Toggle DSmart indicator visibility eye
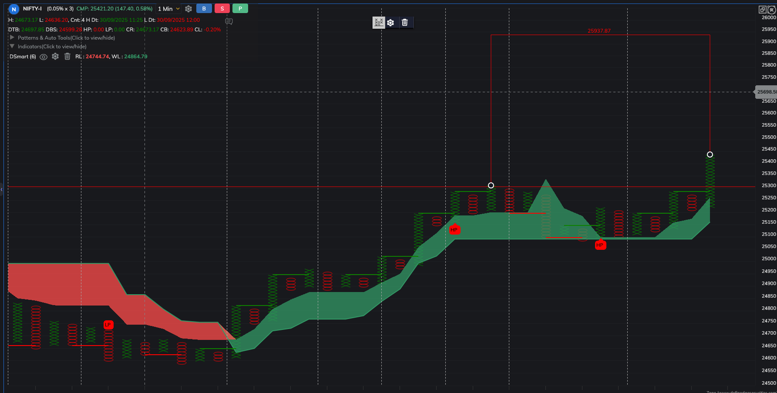The image size is (777, 393). click(44, 57)
